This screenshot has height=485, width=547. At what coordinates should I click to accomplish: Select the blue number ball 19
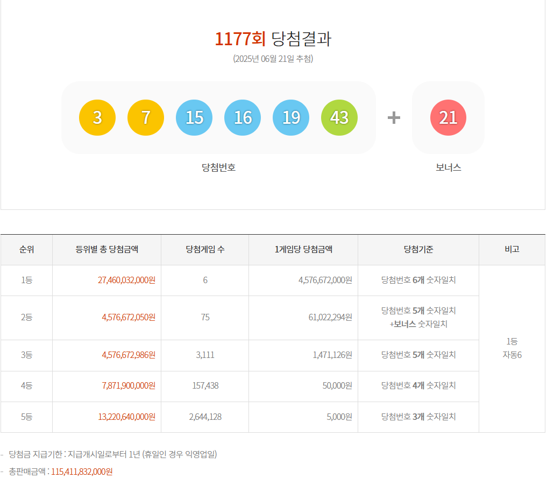290,117
